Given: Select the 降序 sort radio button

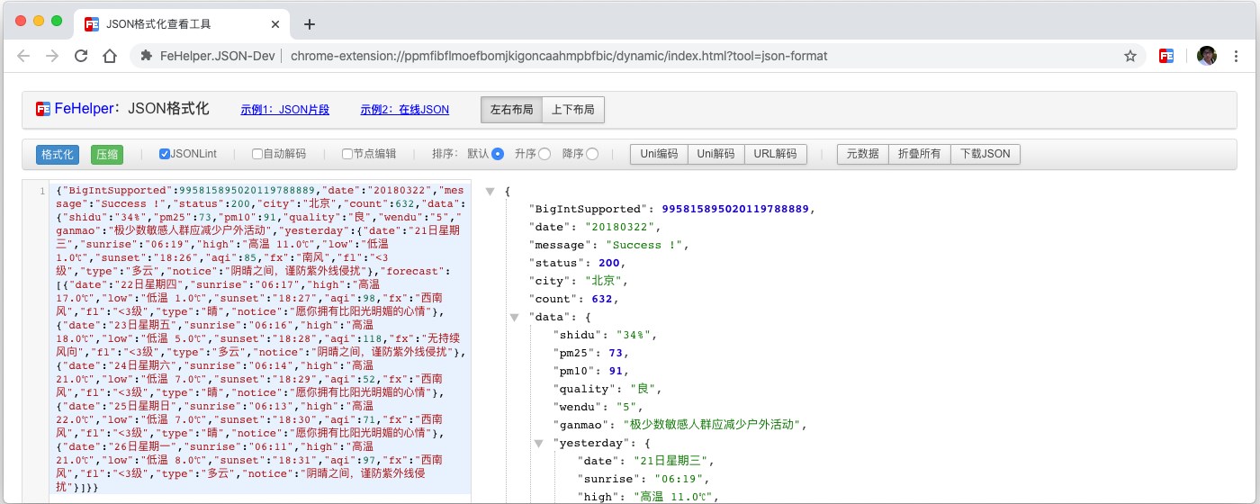Looking at the screenshot, I should click(592, 154).
